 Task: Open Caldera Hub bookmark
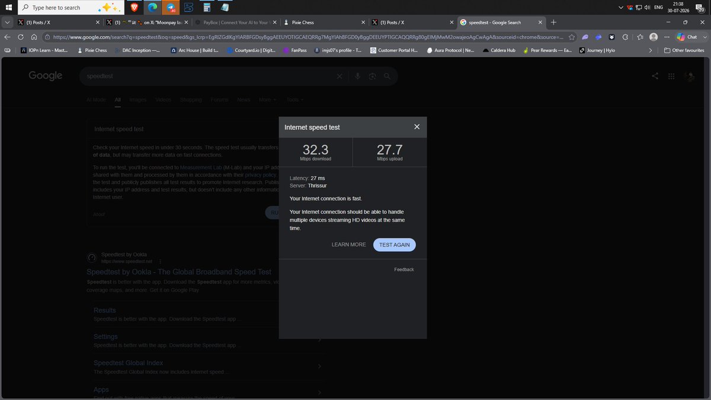tap(499, 50)
